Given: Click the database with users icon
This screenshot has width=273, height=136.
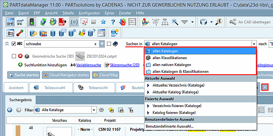Looking at the screenshot, I should pyautogui.click(x=43, y=33).
